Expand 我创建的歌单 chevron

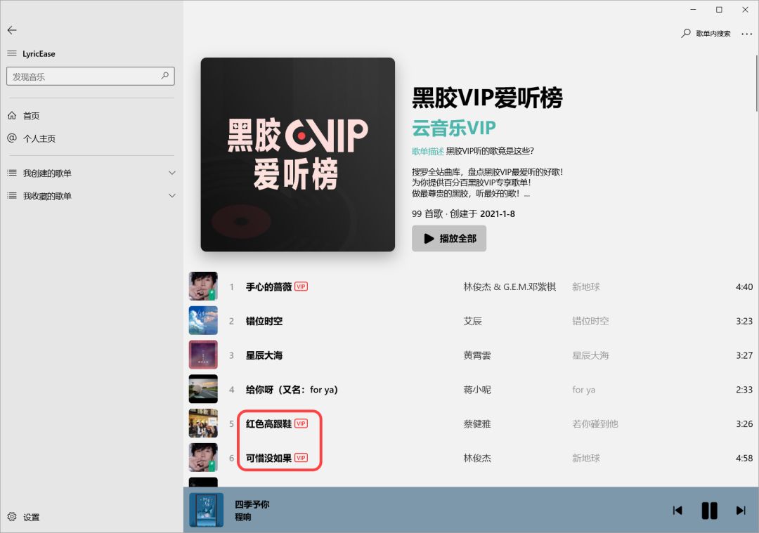(x=172, y=173)
